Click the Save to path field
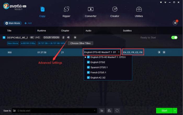Screen dimensions: 183x115 pyautogui.click(x=55, y=111)
